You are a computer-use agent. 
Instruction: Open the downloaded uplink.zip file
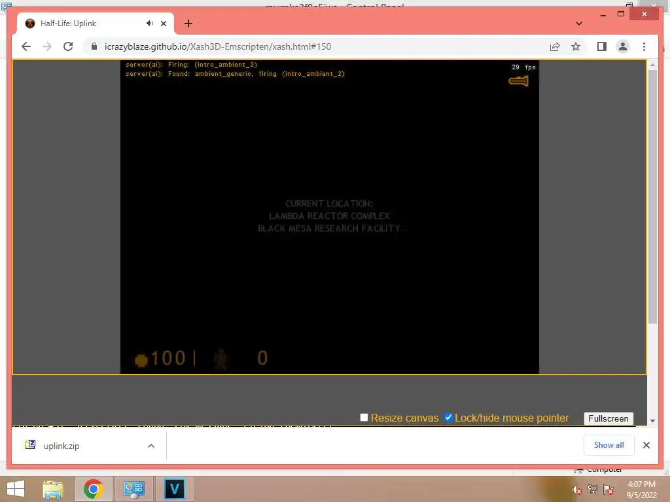62,446
